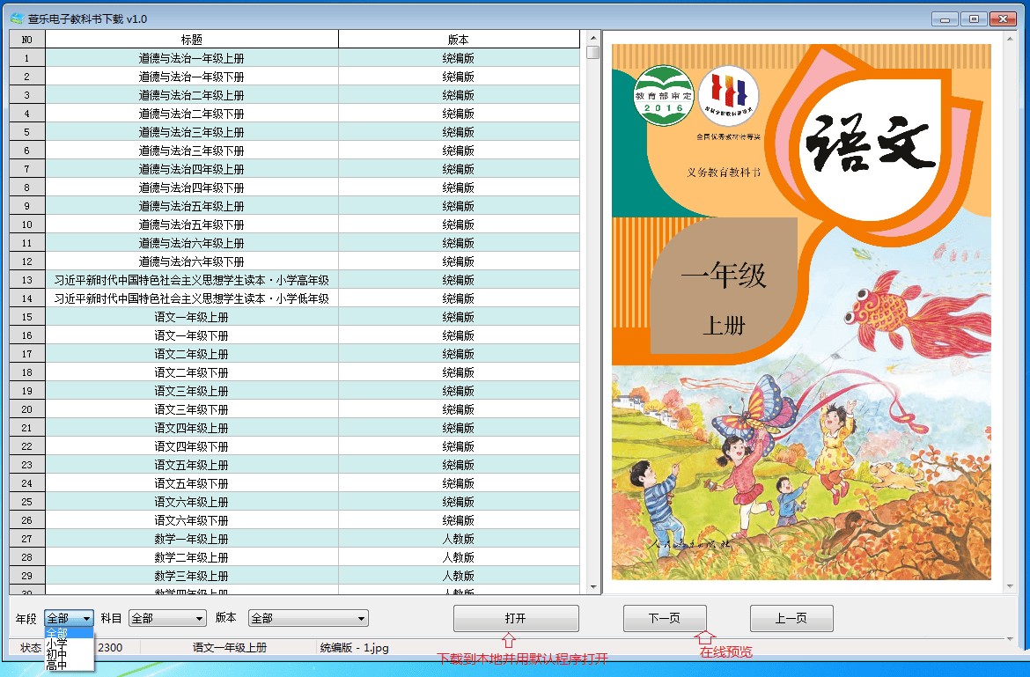Open the 科目 subject dropdown

[x=167, y=618]
